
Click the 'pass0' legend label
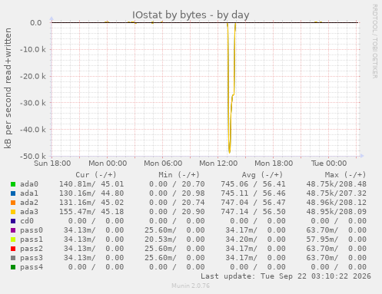point(32,230)
